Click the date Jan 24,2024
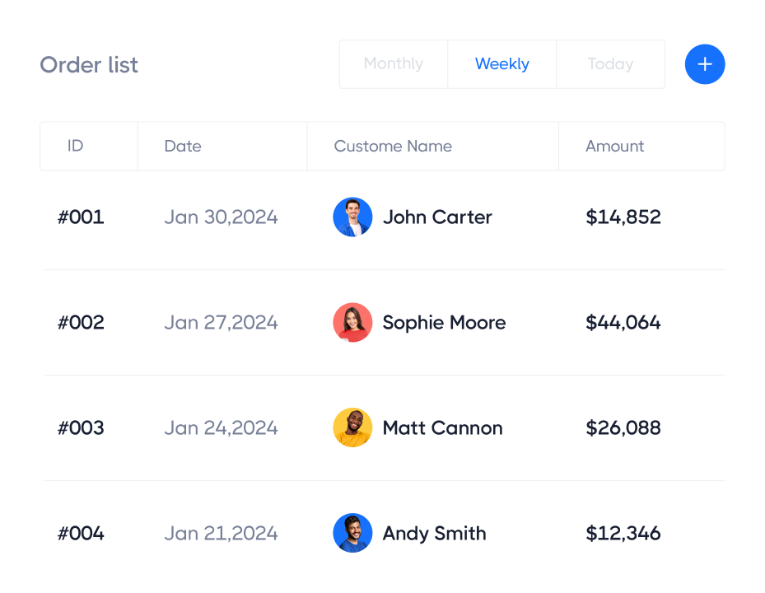This screenshot has height=593, width=765. coord(221,427)
